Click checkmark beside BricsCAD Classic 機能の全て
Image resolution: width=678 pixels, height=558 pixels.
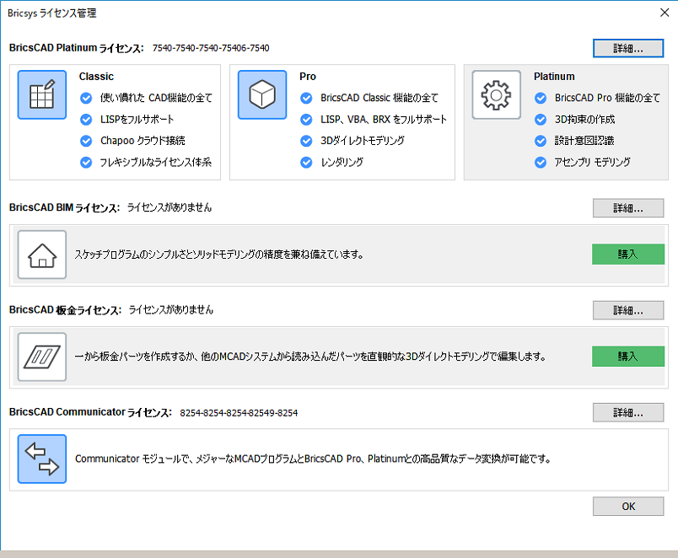[306, 98]
